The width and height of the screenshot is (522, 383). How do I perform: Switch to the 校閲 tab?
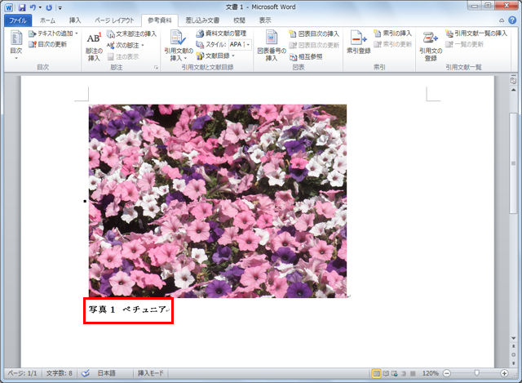[239, 20]
